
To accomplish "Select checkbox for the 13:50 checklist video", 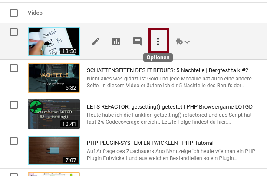I will (x=14, y=32).
